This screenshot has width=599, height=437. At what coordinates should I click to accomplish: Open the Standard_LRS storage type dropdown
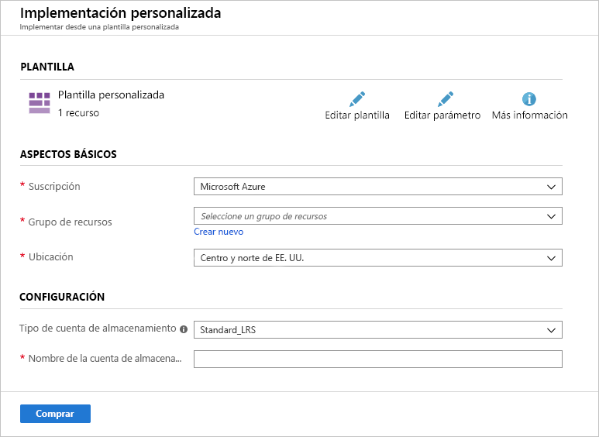click(378, 329)
